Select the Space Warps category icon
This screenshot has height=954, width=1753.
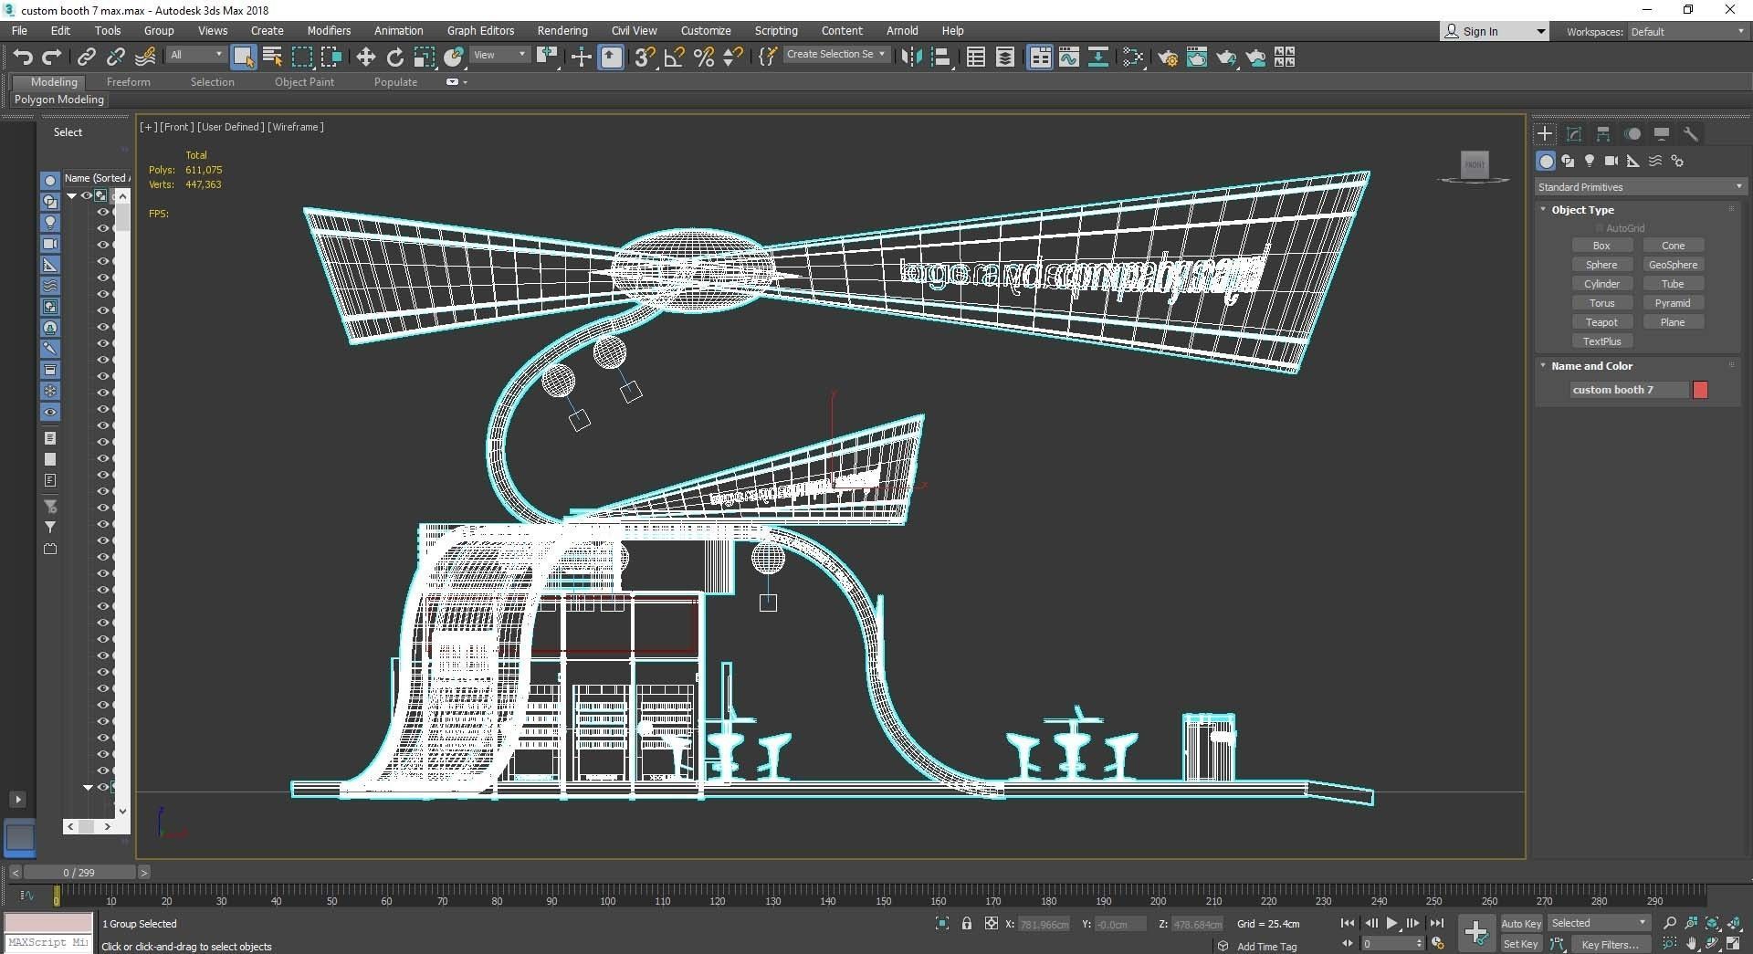(1655, 161)
